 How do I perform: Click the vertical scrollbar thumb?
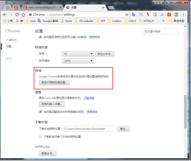click(x=185, y=112)
